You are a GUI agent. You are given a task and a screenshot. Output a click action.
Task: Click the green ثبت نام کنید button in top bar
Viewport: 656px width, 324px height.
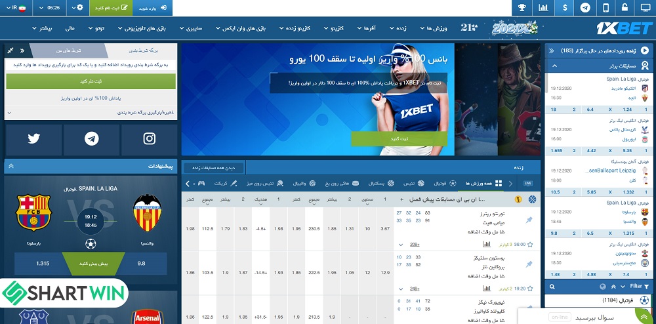click(x=111, y=7)
